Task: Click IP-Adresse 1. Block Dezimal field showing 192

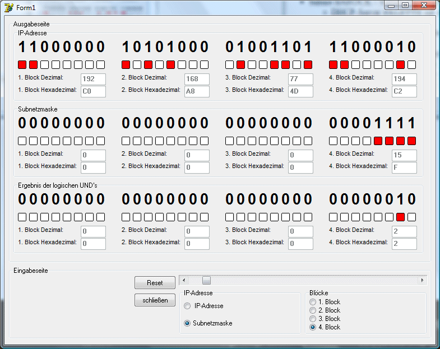Action: coord(93,79)
